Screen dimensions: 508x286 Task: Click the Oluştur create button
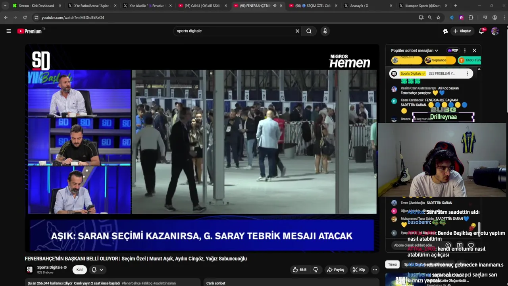tap(462, 31)
